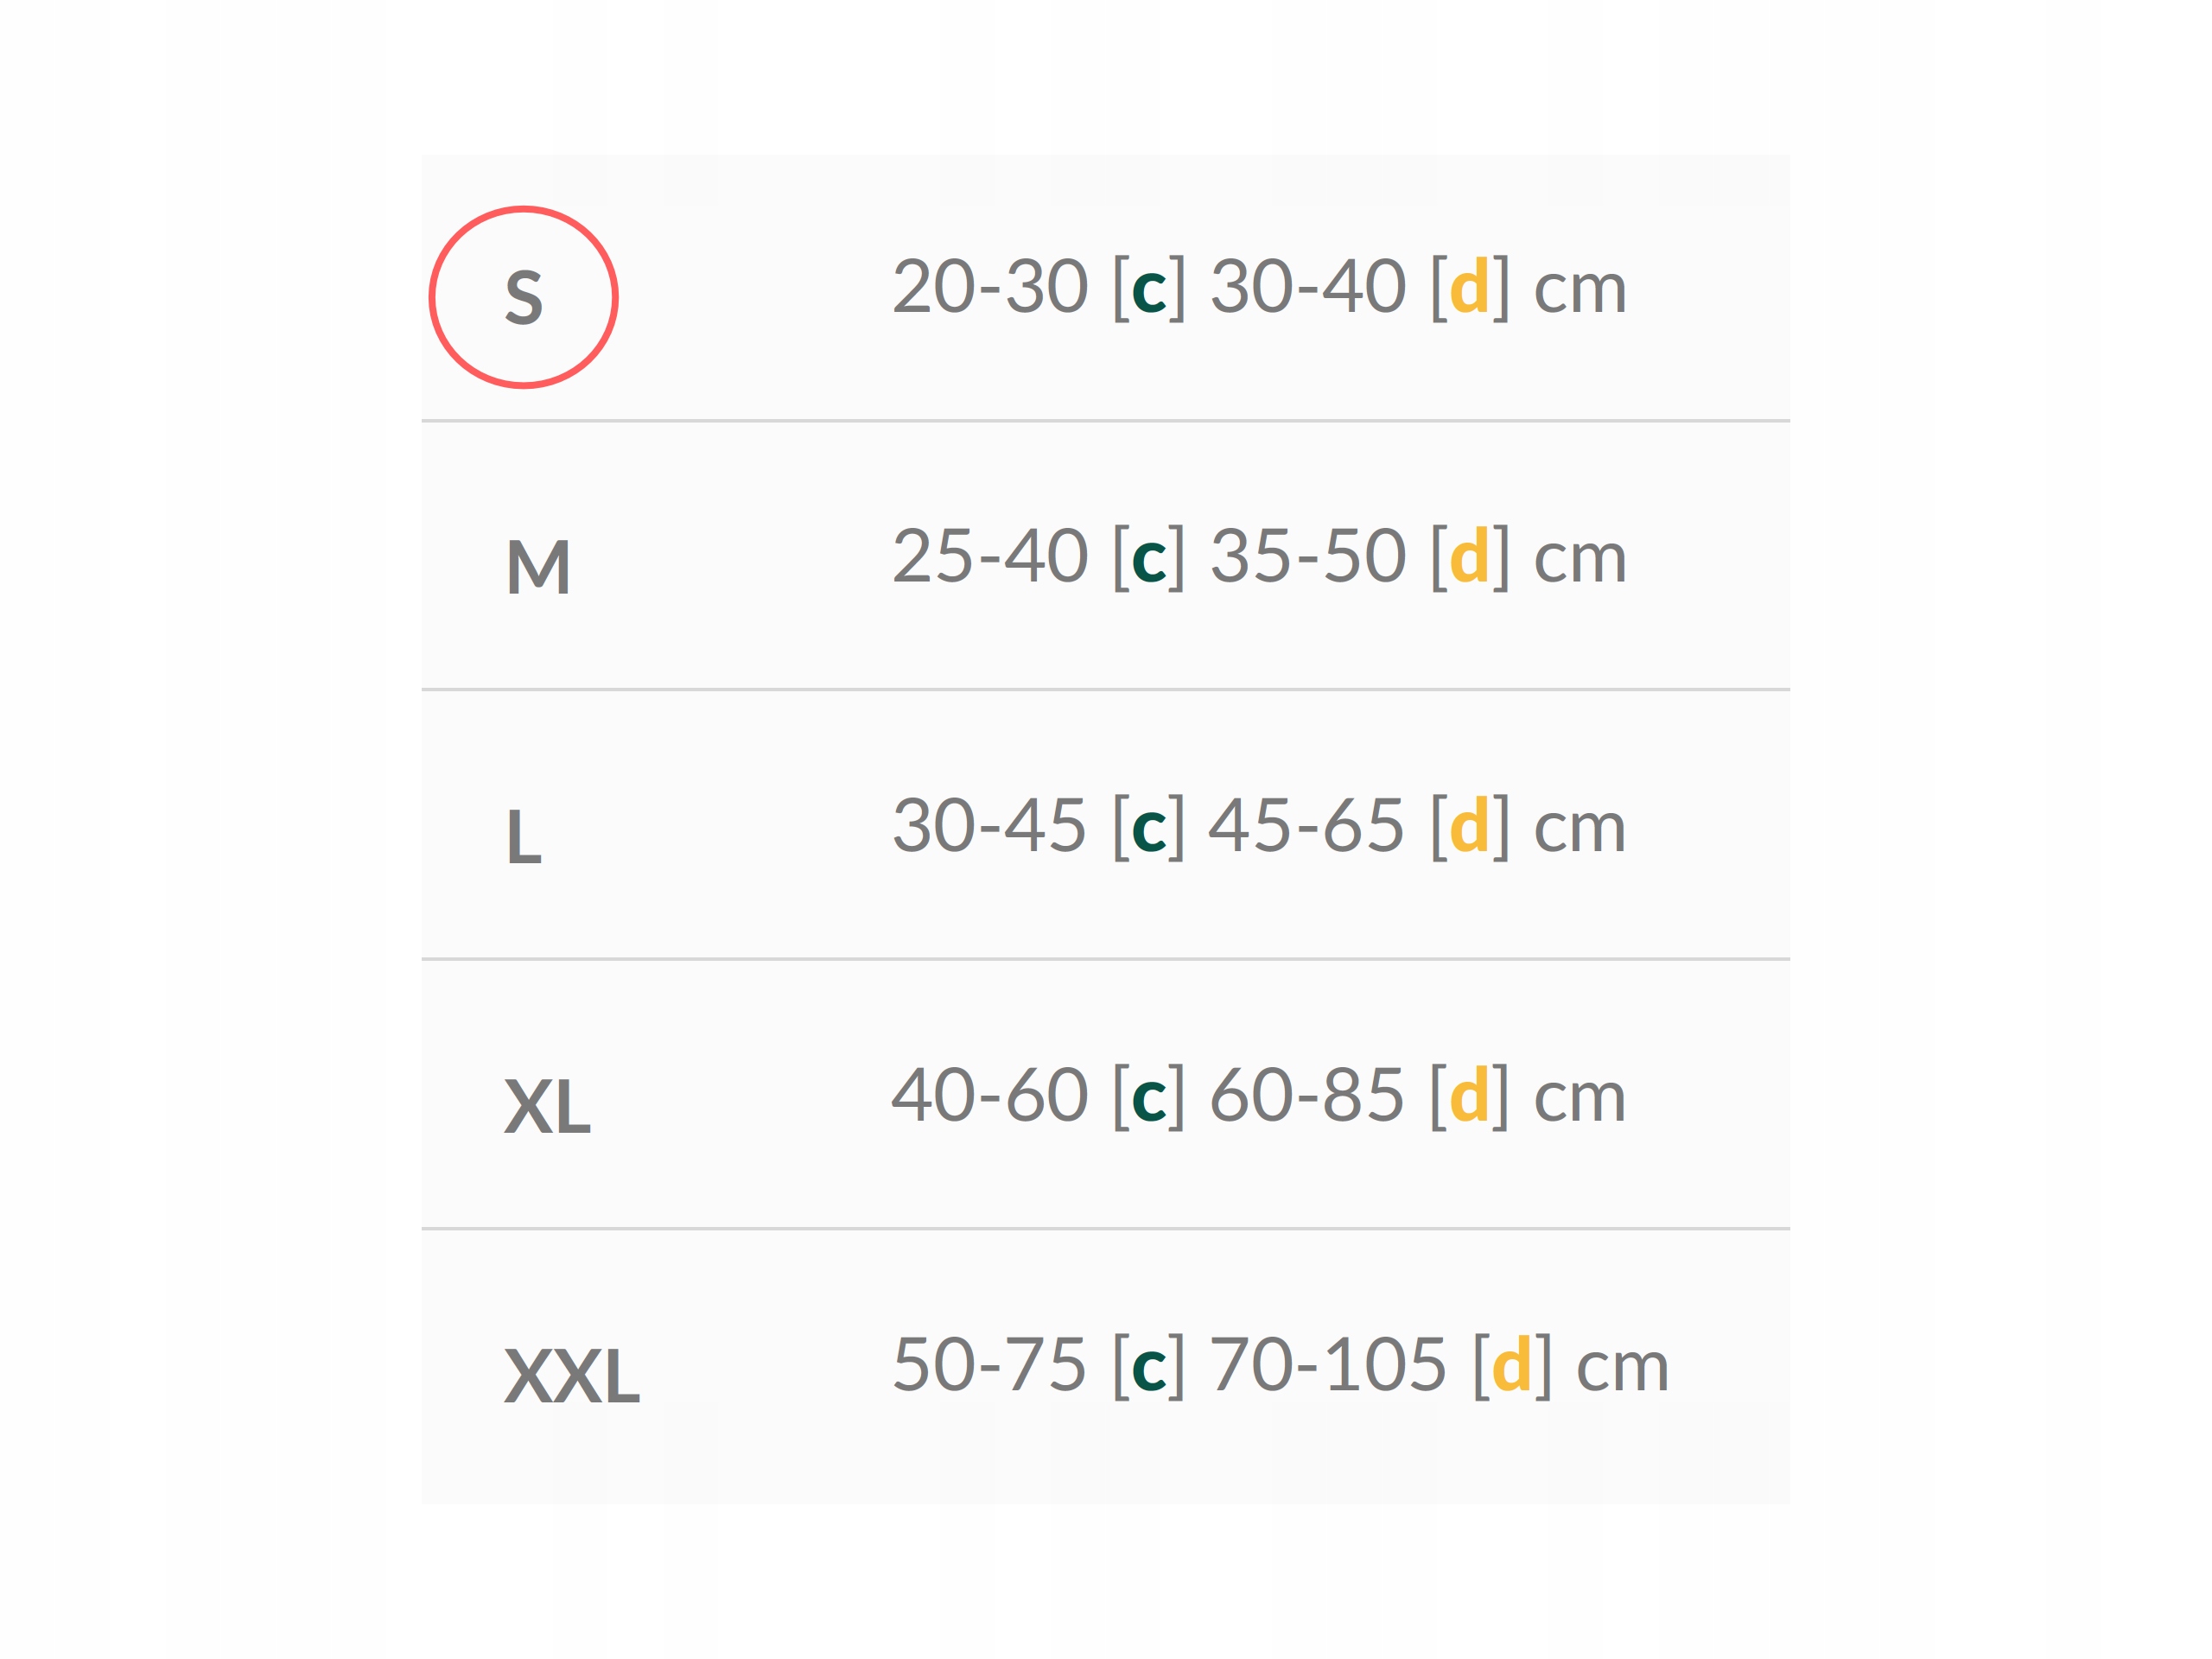Click the yellow [d] marker in M row

[x=1469, y=557]
